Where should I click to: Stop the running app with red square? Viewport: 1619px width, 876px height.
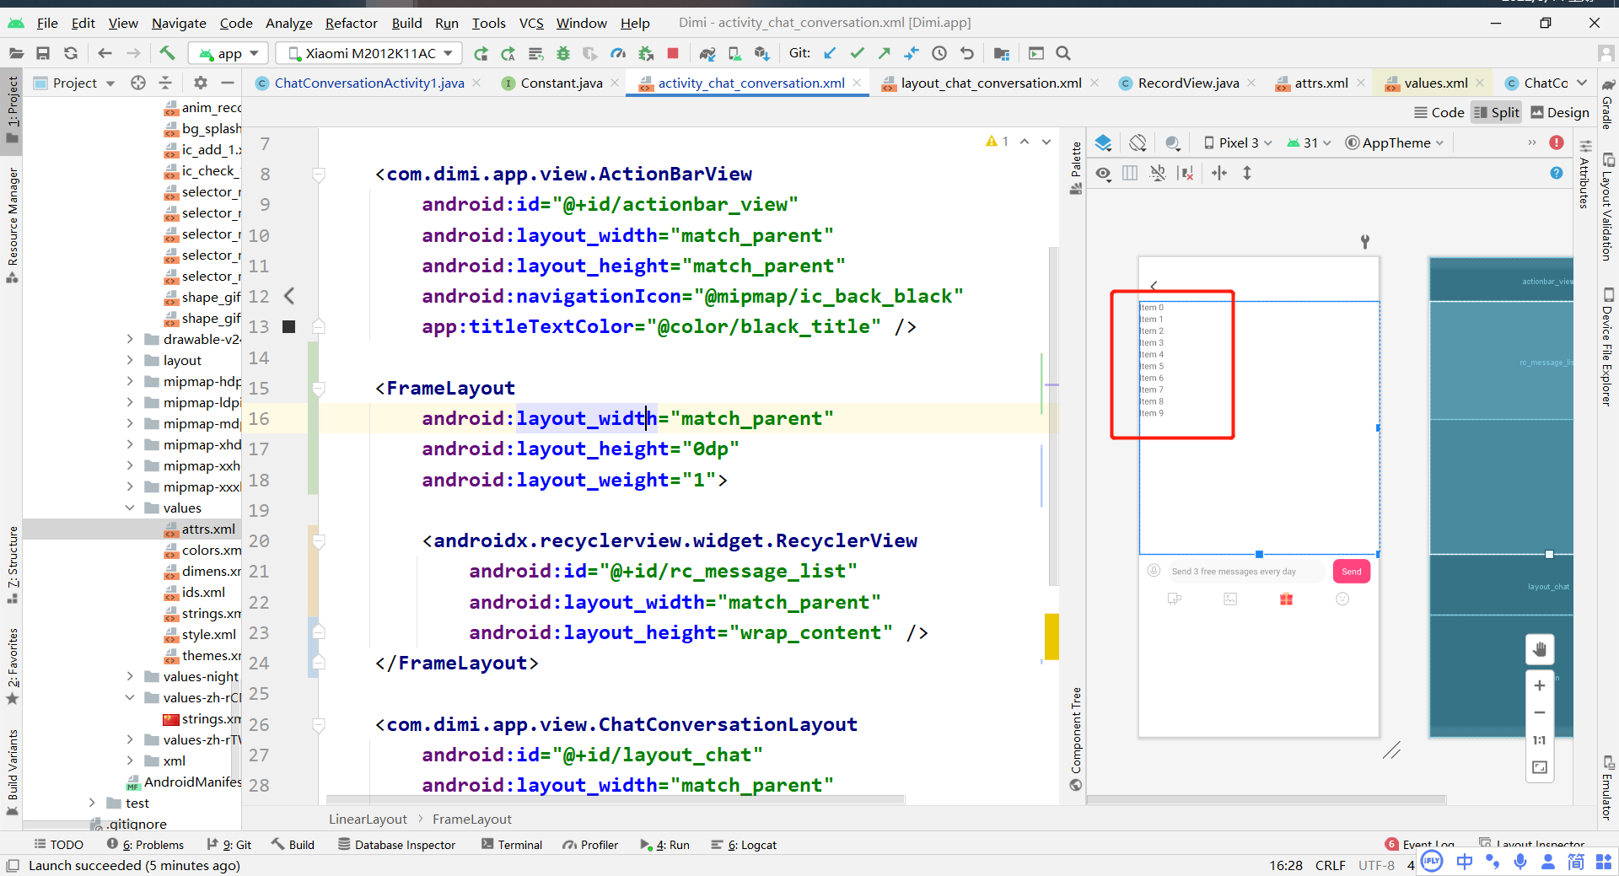pyautogui.click(x=673, y=53)
